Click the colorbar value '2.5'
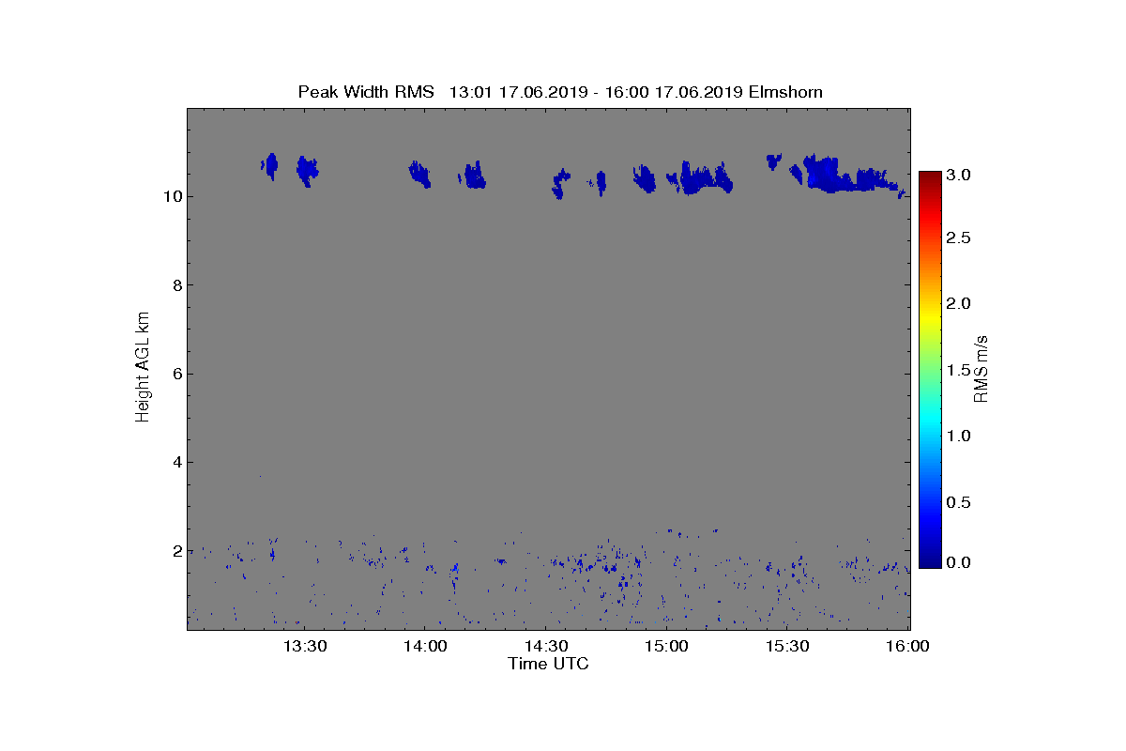Viewport: 1126px width, 751px height. click(x=958, y=238)
